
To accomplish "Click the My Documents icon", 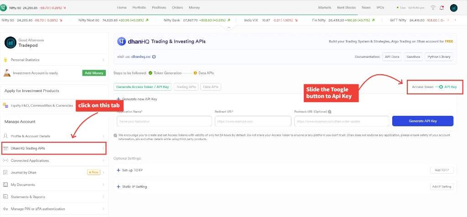I will tap(5, 185).
